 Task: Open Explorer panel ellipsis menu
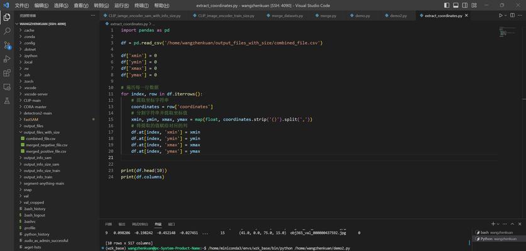[x=93, y=16]
